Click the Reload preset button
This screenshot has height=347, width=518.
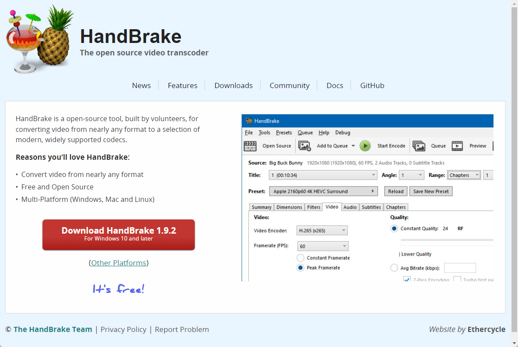[396, 192]
